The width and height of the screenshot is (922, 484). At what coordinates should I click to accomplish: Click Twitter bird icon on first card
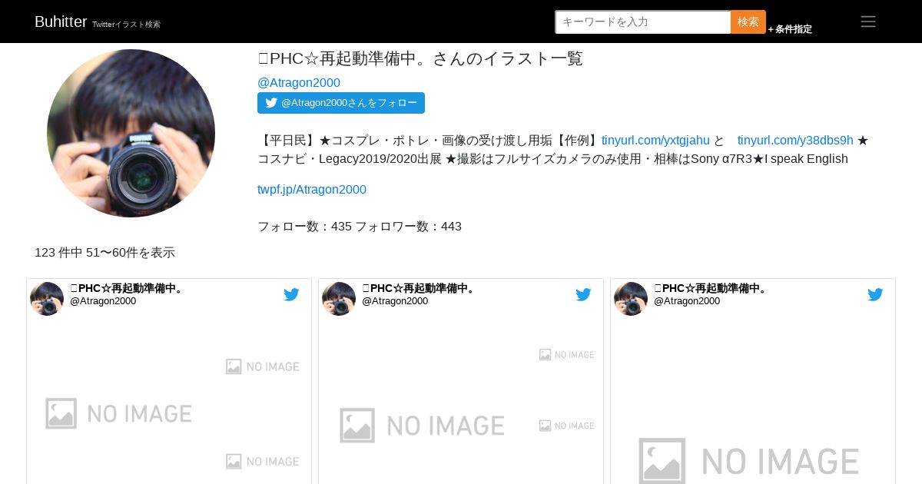click(x=291, y=294)
